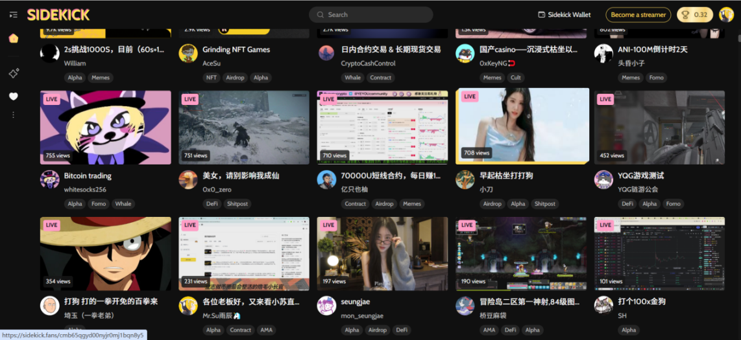
Task: Click the Search input field
Action: 371,15
